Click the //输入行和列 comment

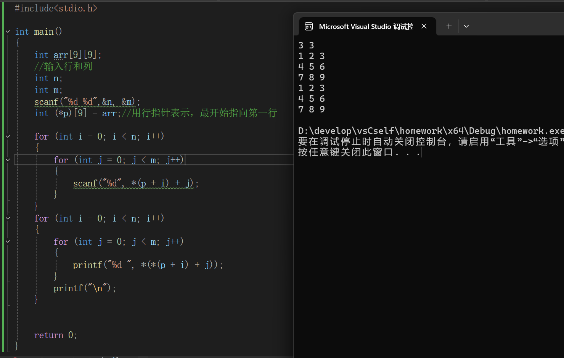coord(63,66)
